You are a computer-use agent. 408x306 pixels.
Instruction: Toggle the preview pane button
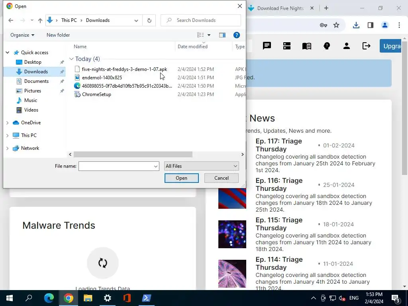pos(222,35)
